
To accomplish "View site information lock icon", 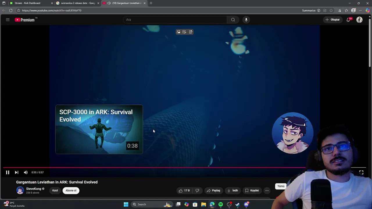I will [x=18, y=10].
